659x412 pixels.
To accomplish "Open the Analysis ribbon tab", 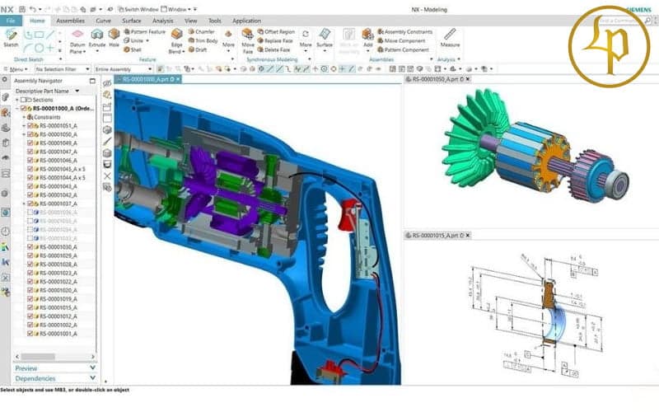I will [162, 21].
